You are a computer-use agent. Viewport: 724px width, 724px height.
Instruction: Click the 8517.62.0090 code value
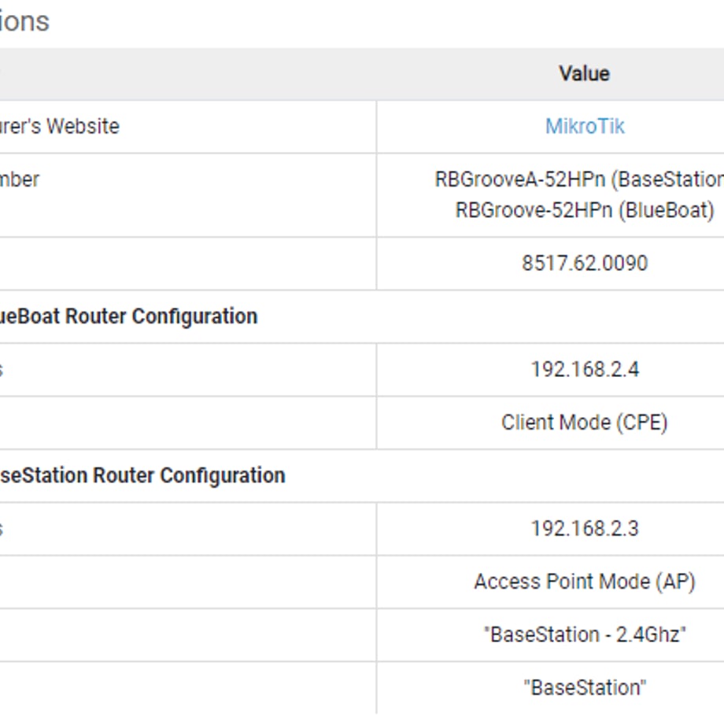click(x=585, y=263)
